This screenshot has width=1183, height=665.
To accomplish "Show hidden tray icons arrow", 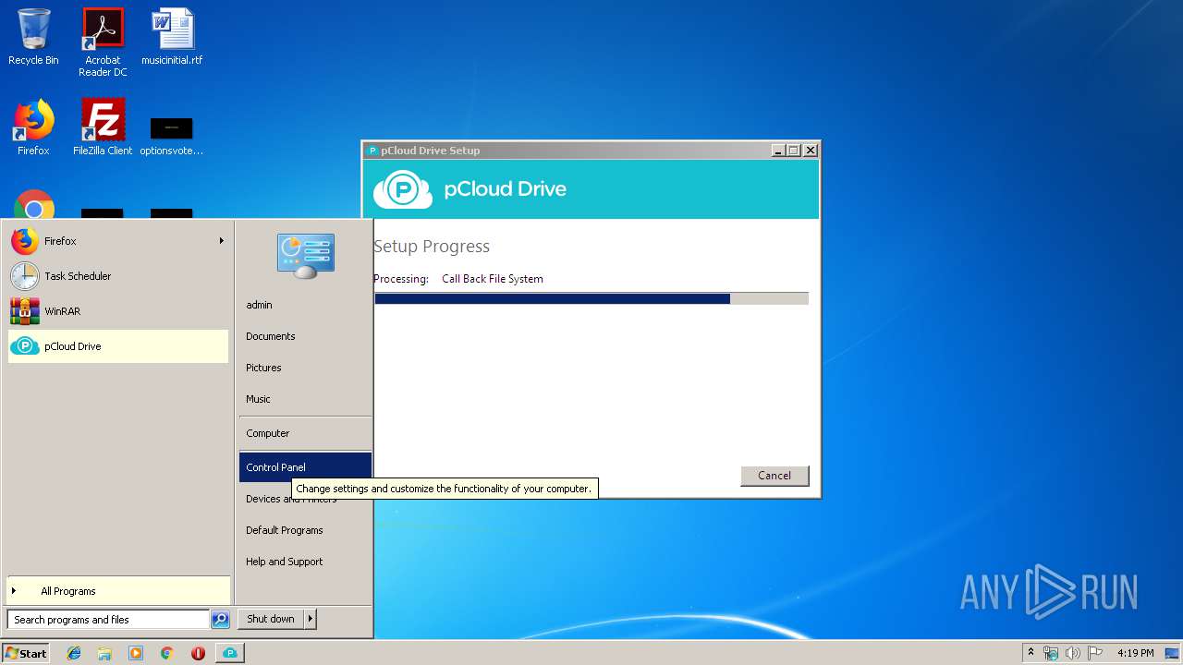I will point(1031,653).
